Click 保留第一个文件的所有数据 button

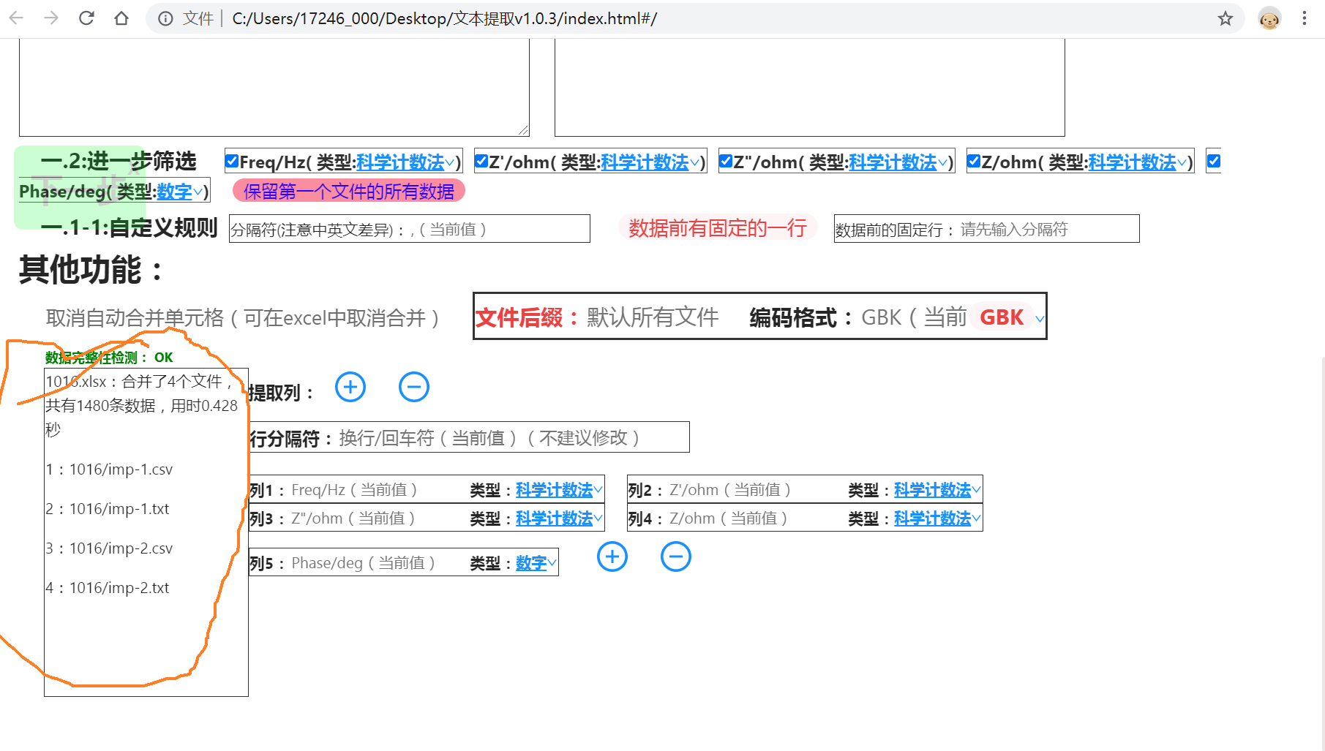click(x=349, y=192)
